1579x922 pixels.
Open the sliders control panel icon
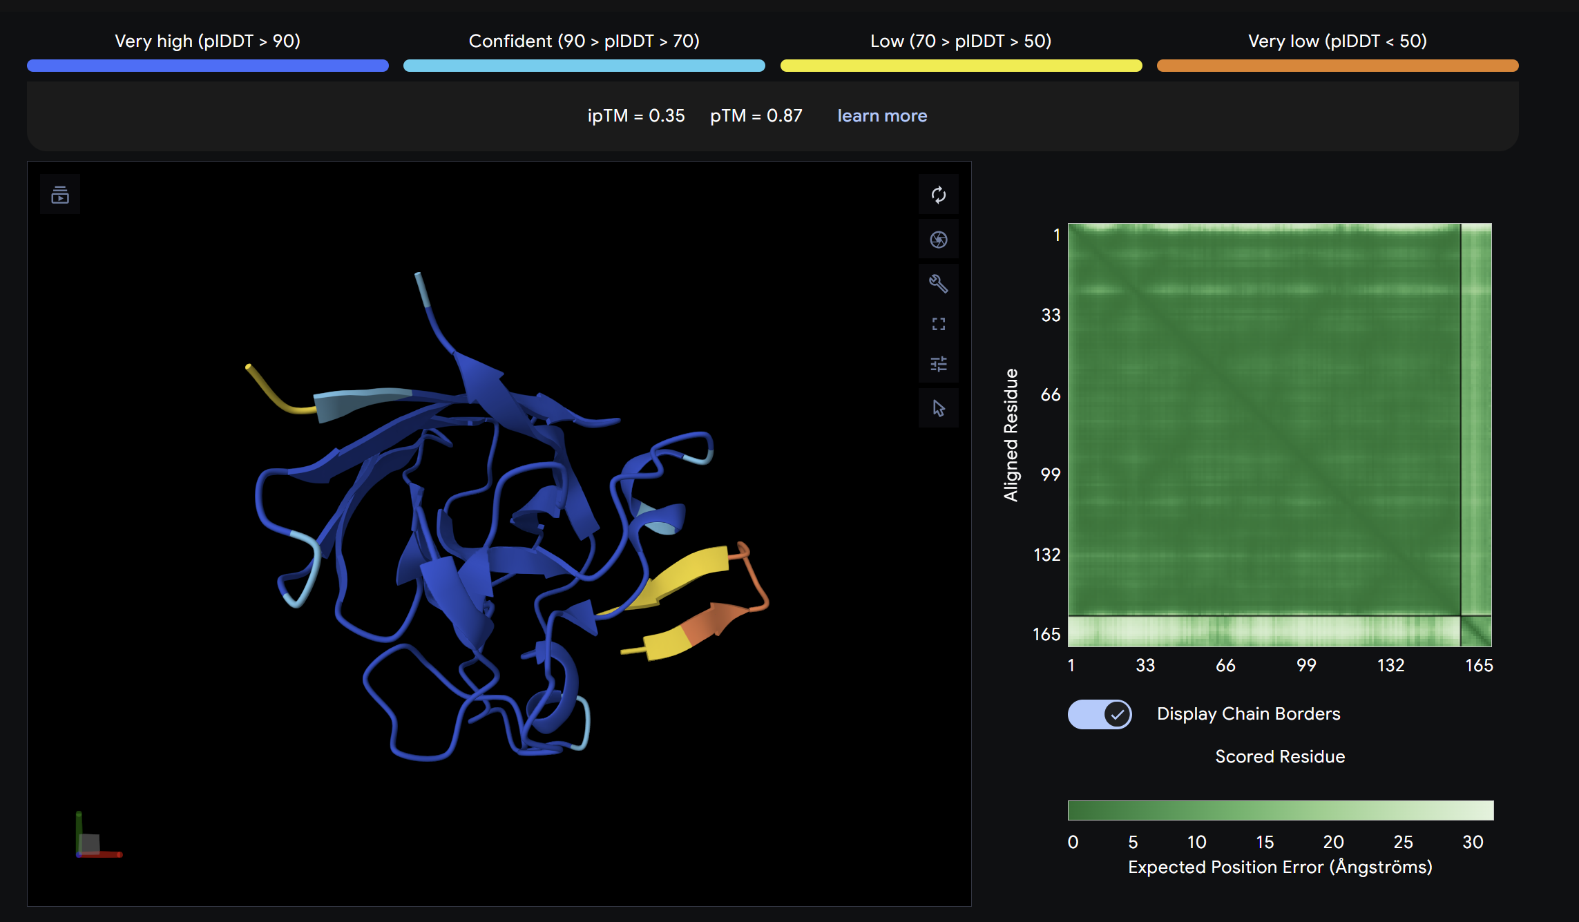pyautogui.click(x=938, y=364)
